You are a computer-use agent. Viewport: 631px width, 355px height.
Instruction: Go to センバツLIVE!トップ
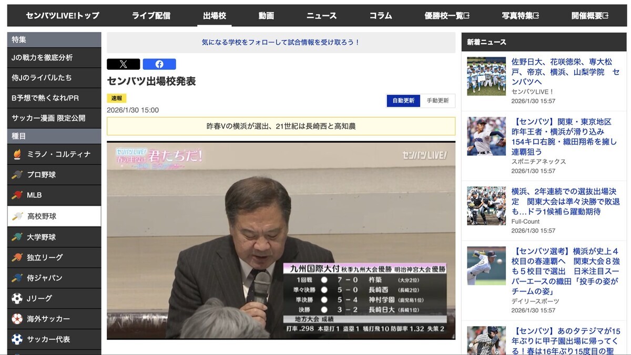click(63, 16)
